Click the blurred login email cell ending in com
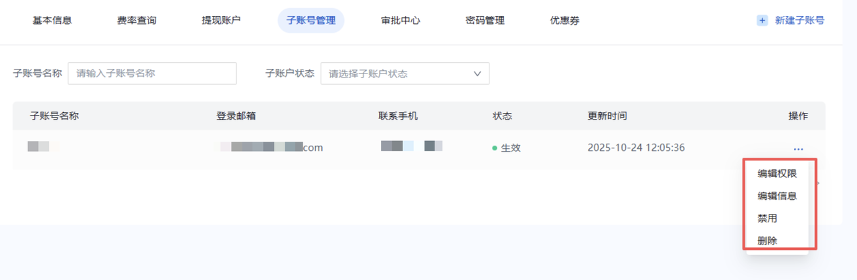This screenshot has height=280, width=857. [271, 147]
